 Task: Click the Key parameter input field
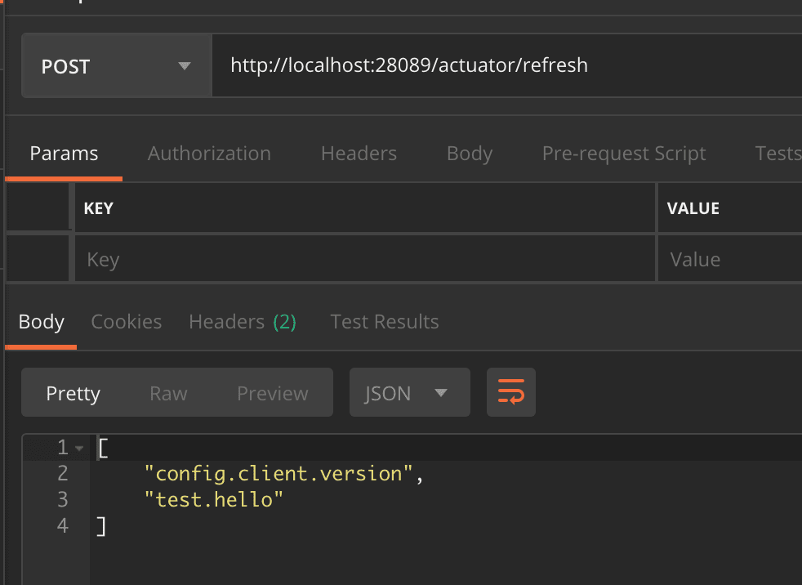coord(364,260)
